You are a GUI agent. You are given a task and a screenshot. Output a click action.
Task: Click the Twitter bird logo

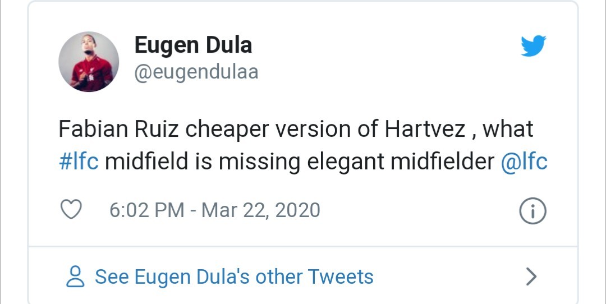tap(533, 46)
